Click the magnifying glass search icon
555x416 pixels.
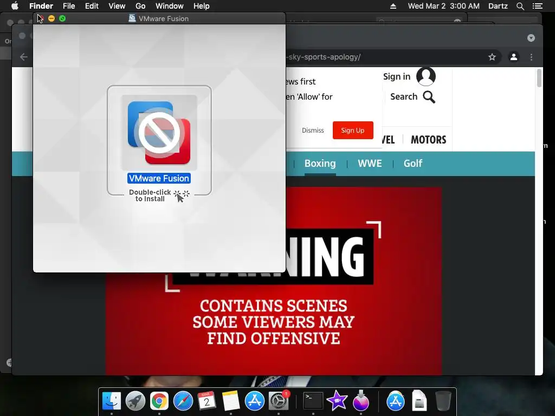pyautogui.click(x=429, y=96)
